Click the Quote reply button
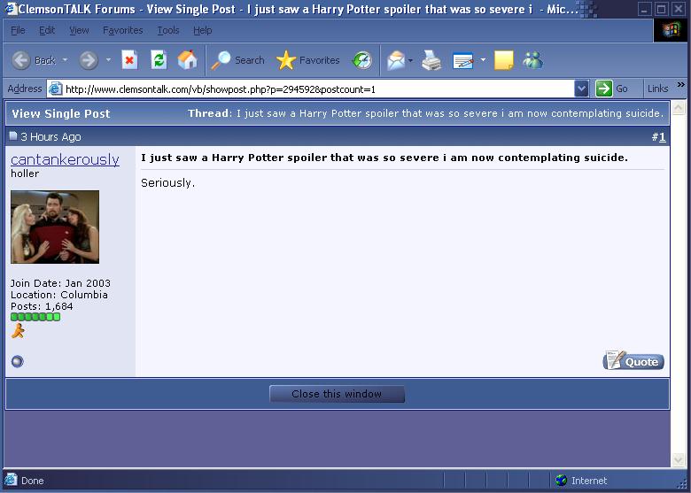This screenshot has height=493, width=691. coord(633,361)
